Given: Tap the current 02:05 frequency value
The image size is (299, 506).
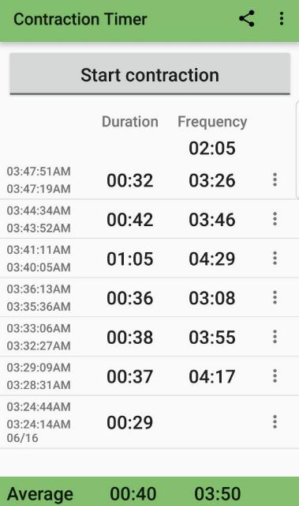Looking at the screenshot, I should [212, 148].
